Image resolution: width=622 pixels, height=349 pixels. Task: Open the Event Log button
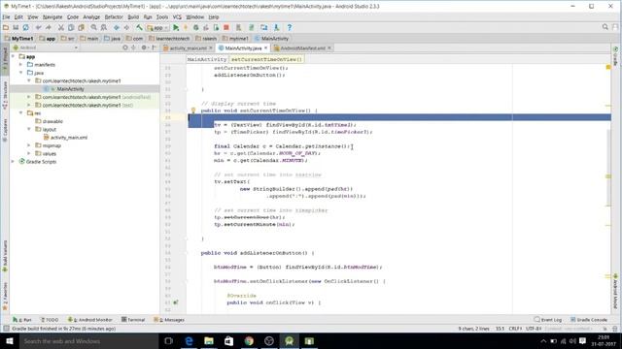pos(548,319)
